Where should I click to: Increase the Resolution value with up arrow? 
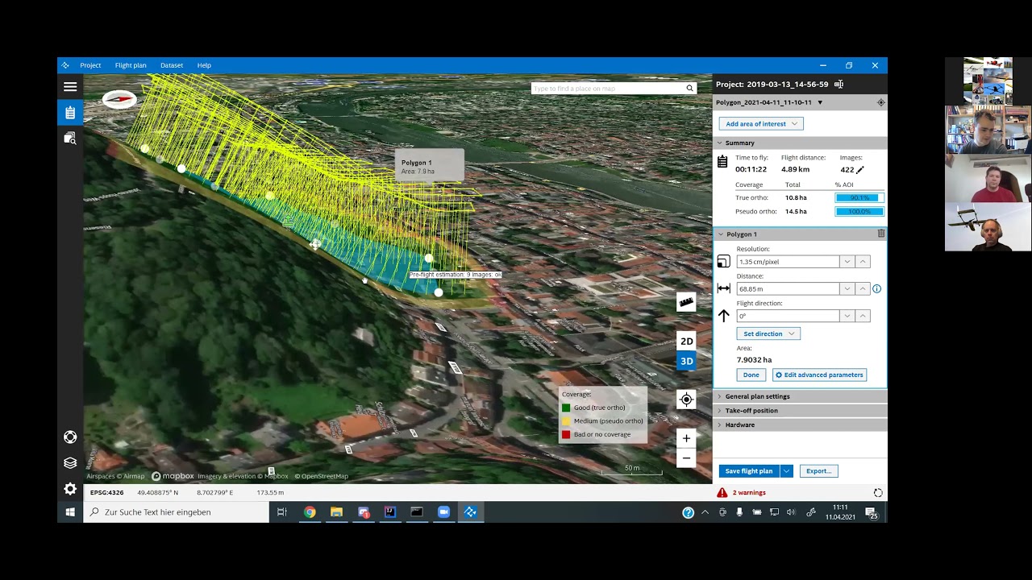coord(863,261)
